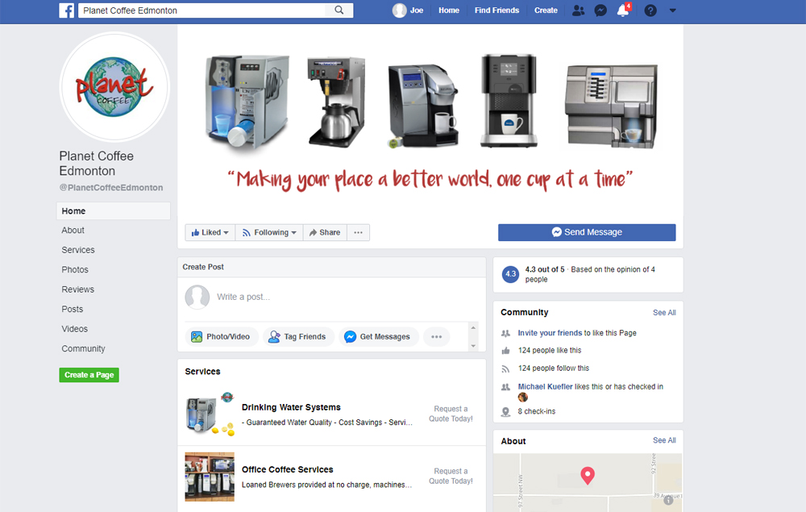806x512 pixels.
Task: Click the Get Messages button
Action: 378,337
